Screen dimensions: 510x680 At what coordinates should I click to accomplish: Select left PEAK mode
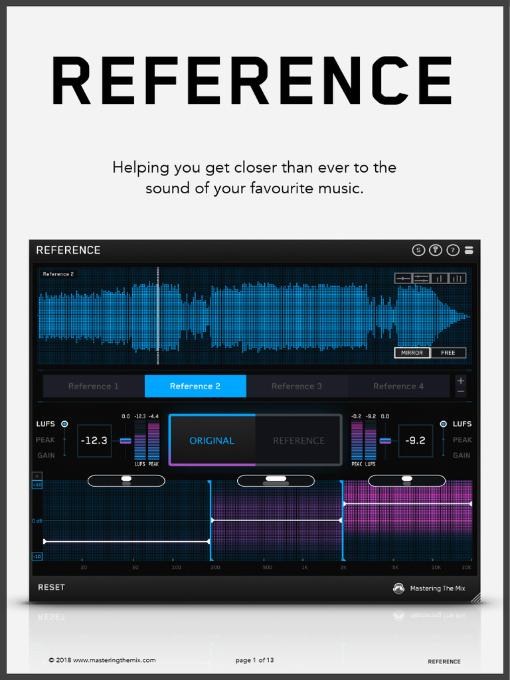pos(45,440)
